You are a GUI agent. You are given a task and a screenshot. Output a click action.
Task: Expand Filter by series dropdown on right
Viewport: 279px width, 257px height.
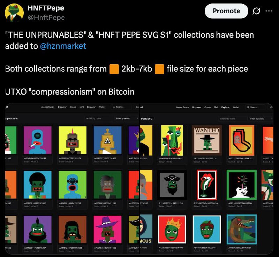(x=261, y=119)
